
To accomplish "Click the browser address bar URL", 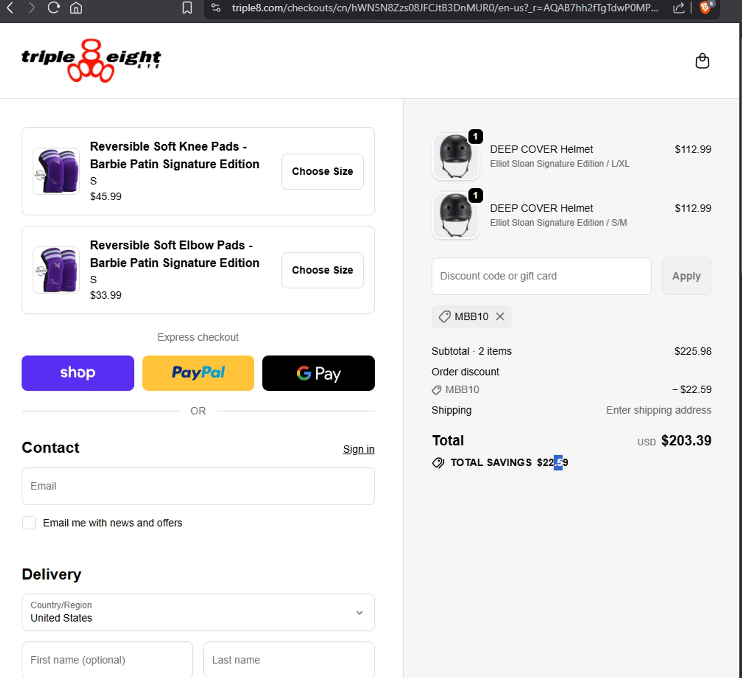I will coord(445,8).
